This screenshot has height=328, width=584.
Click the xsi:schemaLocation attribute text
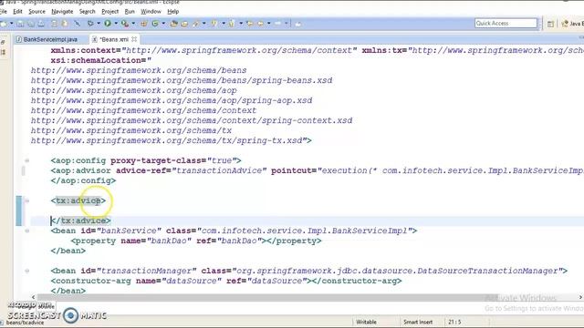click(101, 60)
